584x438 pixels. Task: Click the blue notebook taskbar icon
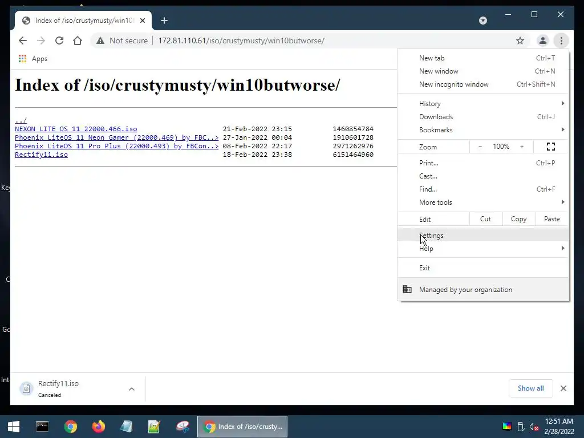126,427
